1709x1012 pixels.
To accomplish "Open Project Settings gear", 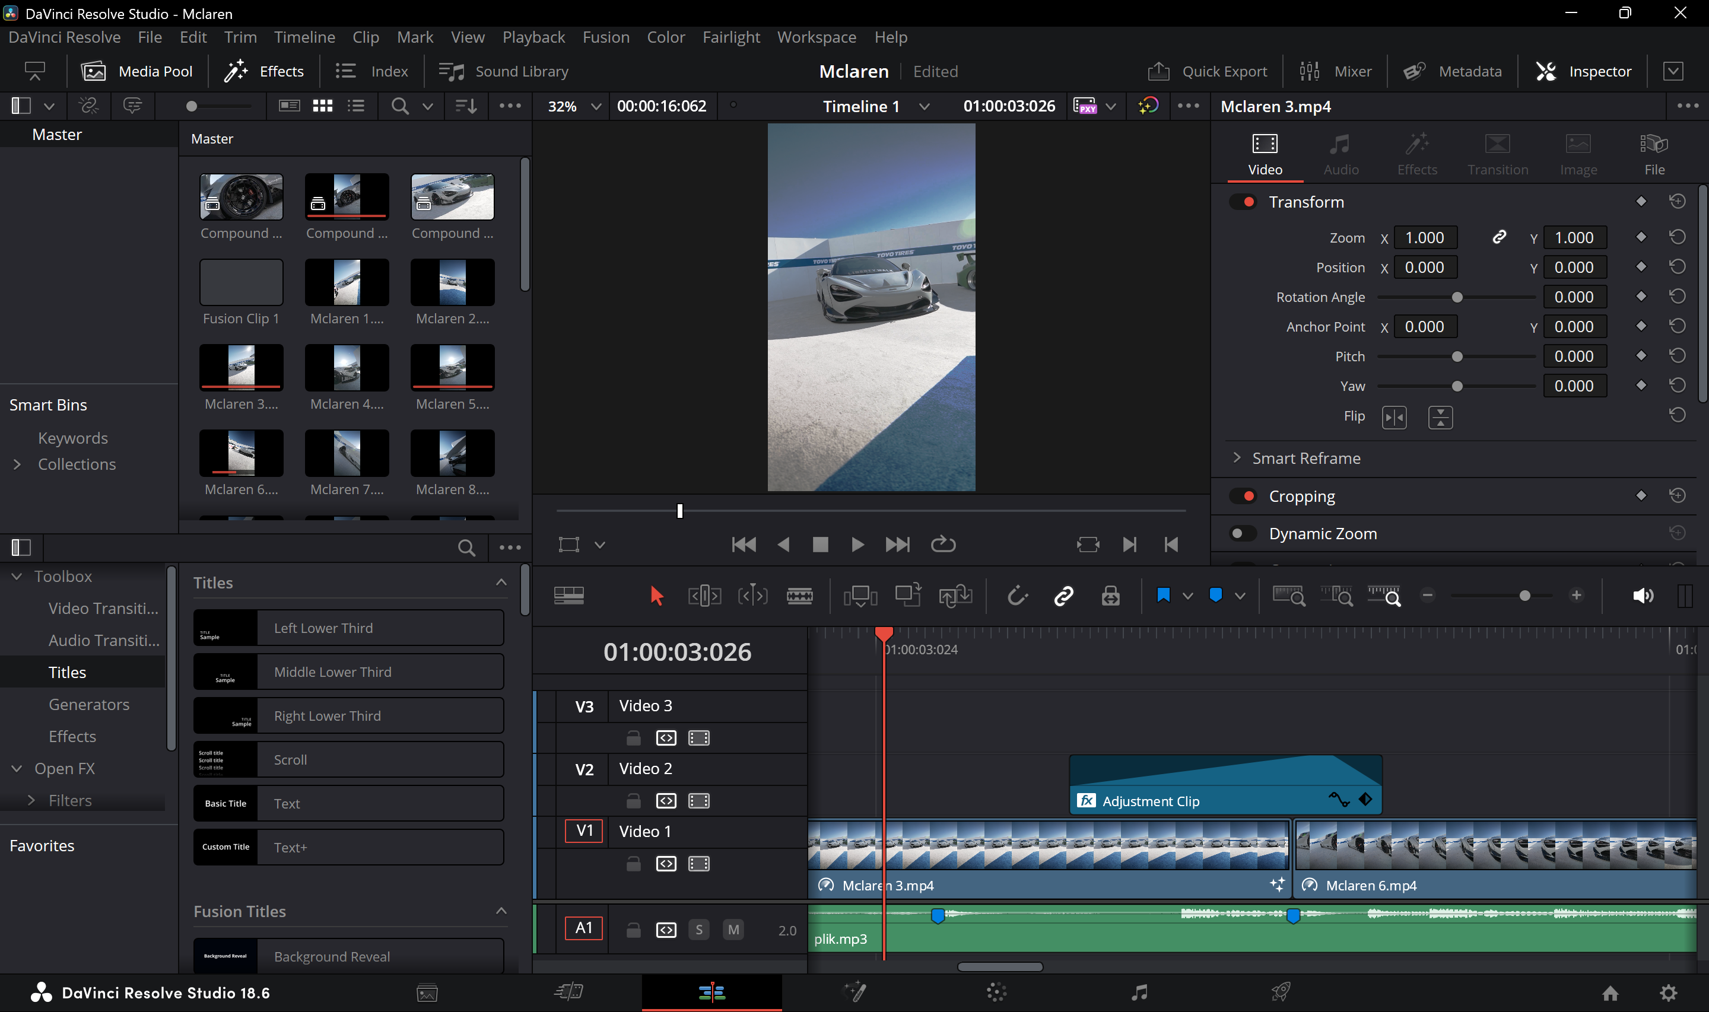I will pos(1669,993).
